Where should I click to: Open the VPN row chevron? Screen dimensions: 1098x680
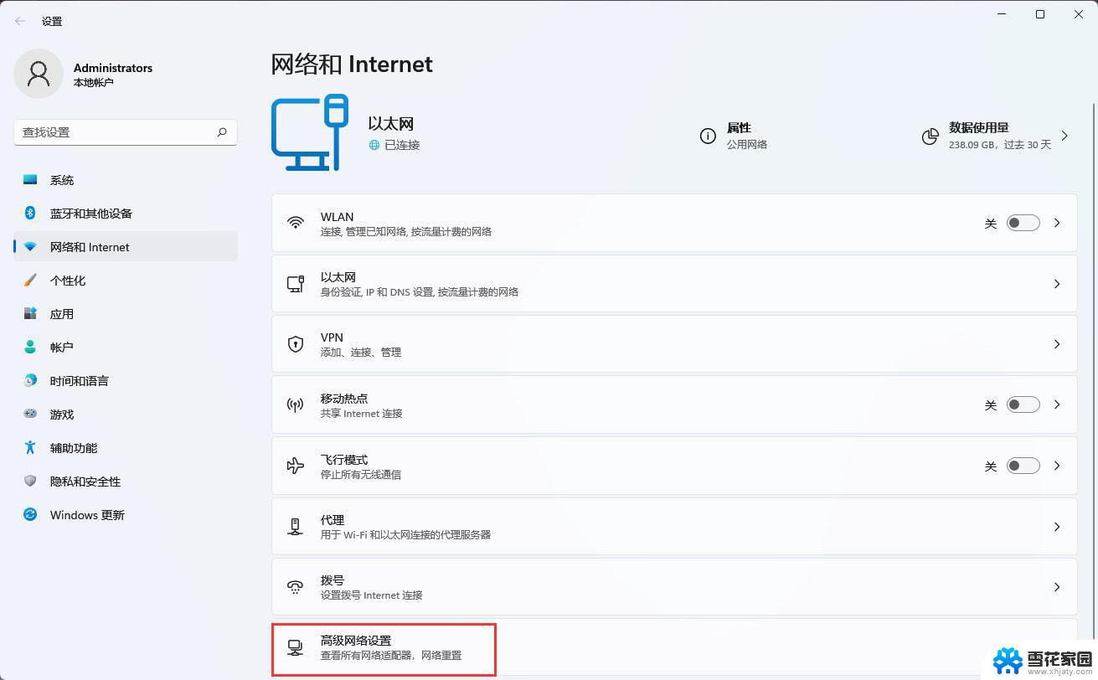tap(1057, 344)
